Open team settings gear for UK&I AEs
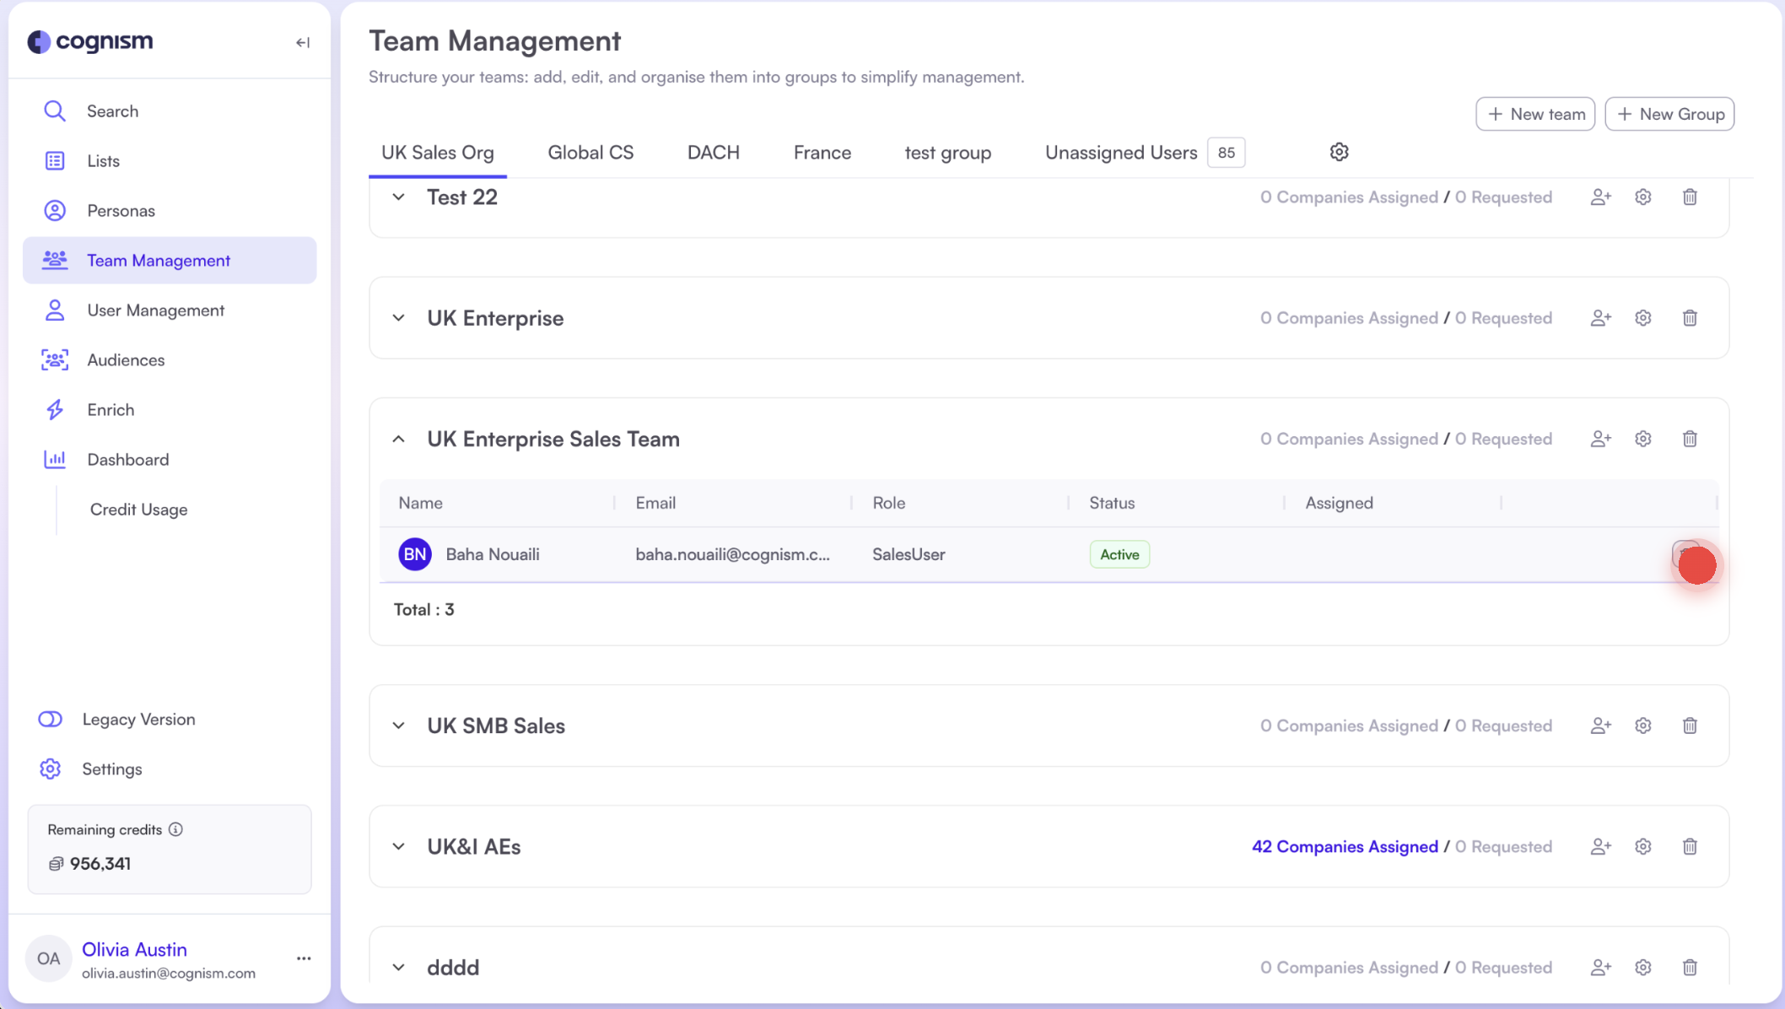 tap(1642, 846)
